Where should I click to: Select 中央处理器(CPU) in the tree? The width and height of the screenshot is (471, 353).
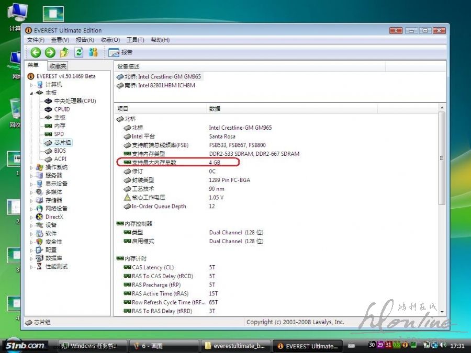(75, 101)
